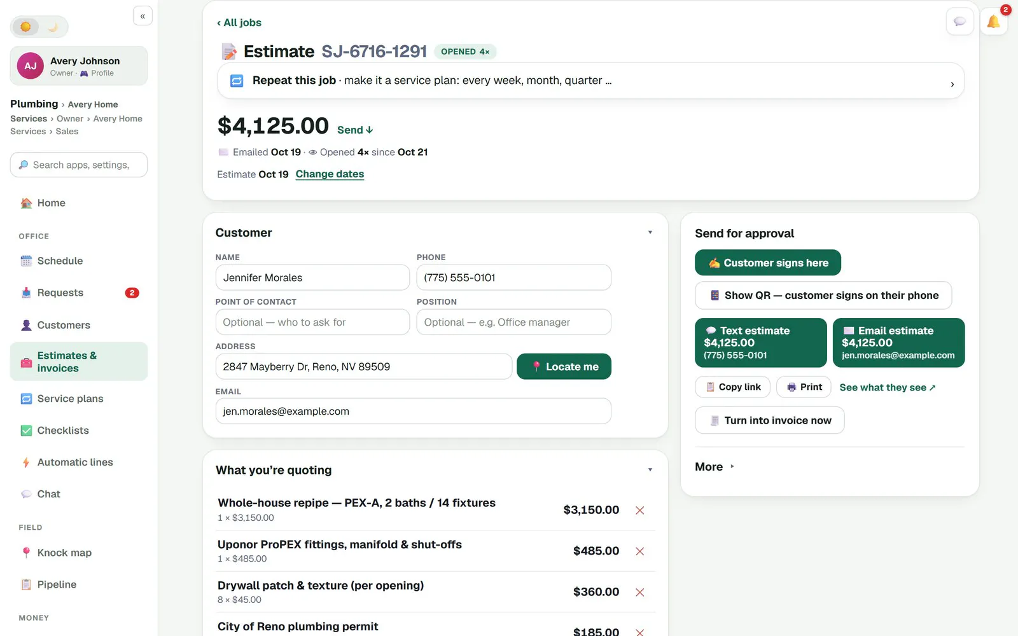
Task: Delete the Uponor ProPEX fittings line
Action: click(640, 551)
